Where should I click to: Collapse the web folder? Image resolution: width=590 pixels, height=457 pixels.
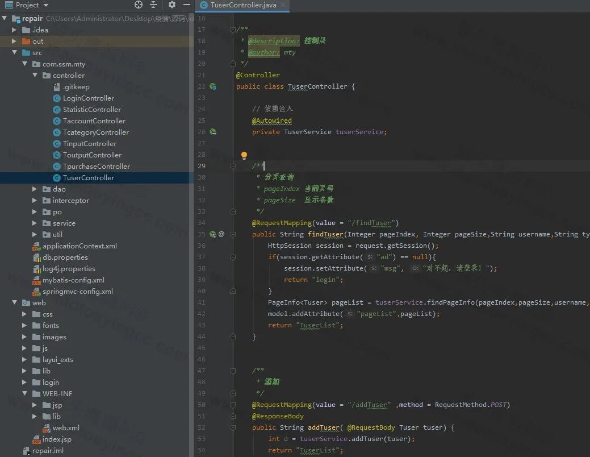pyautogui.click(x=14, y=302)
